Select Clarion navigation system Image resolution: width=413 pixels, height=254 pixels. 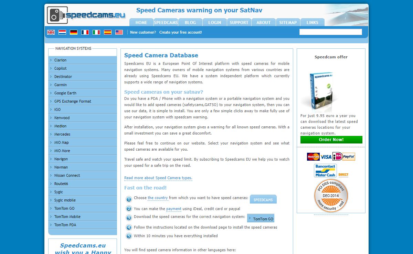(x=83, y=60)
